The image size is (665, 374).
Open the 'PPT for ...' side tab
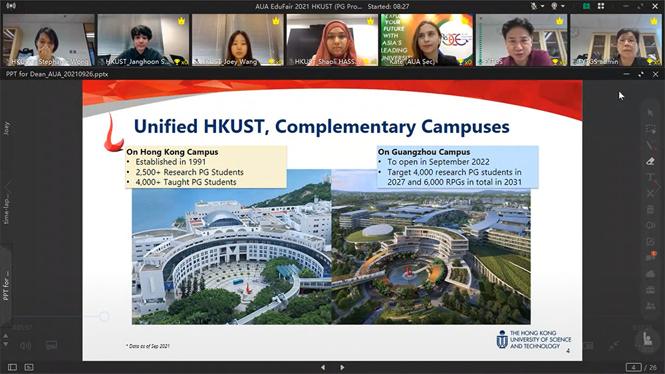click(x=6, y=286)
